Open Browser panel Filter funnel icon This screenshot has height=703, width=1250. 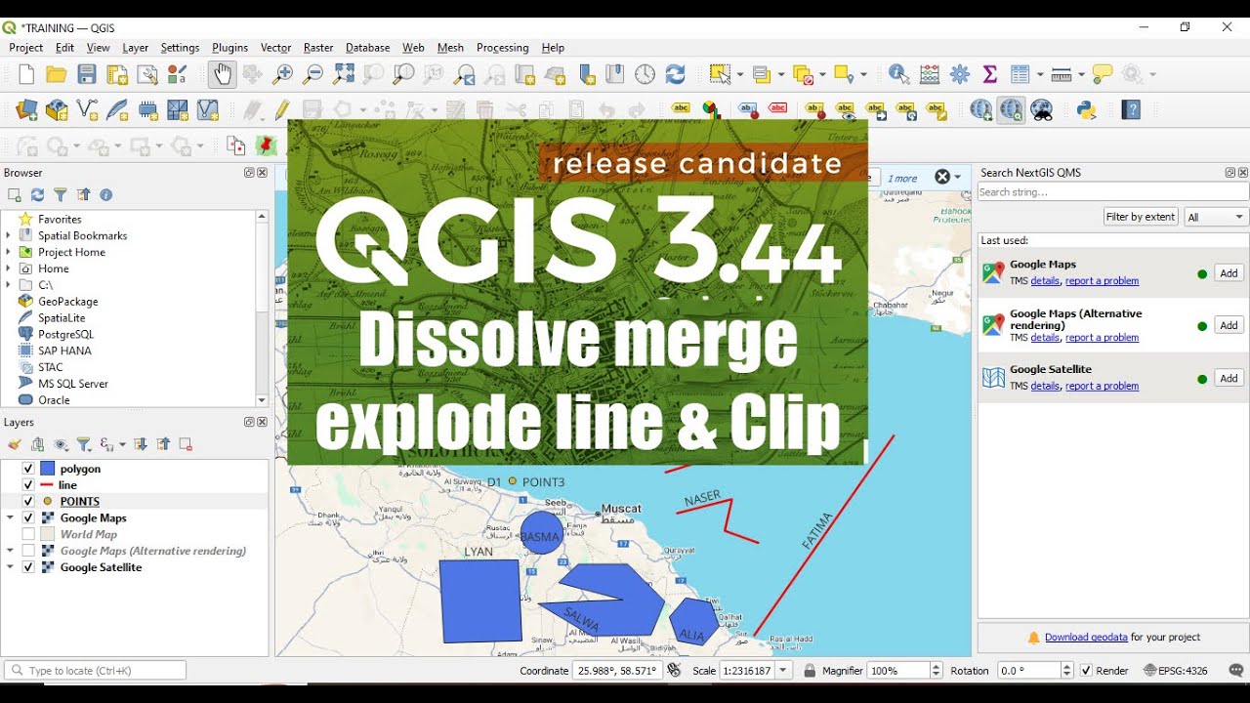pyautogui.click(x=61, y=195)
